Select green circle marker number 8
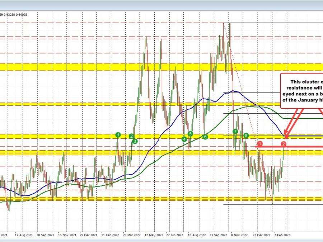Viewport: 323px width, 242px height. pos(246,135)
